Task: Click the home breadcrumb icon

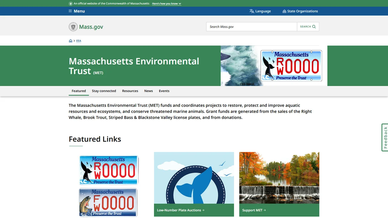Action: pos(71,41)
